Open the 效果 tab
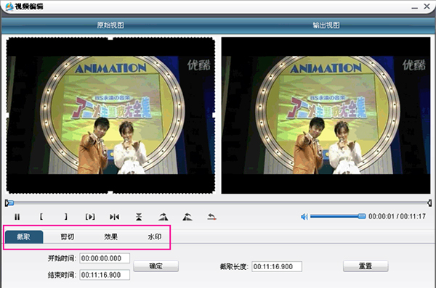 coord(111,236)
